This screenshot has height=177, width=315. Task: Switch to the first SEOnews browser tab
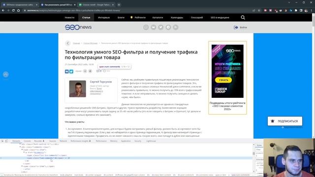click(x=20, y=4)
